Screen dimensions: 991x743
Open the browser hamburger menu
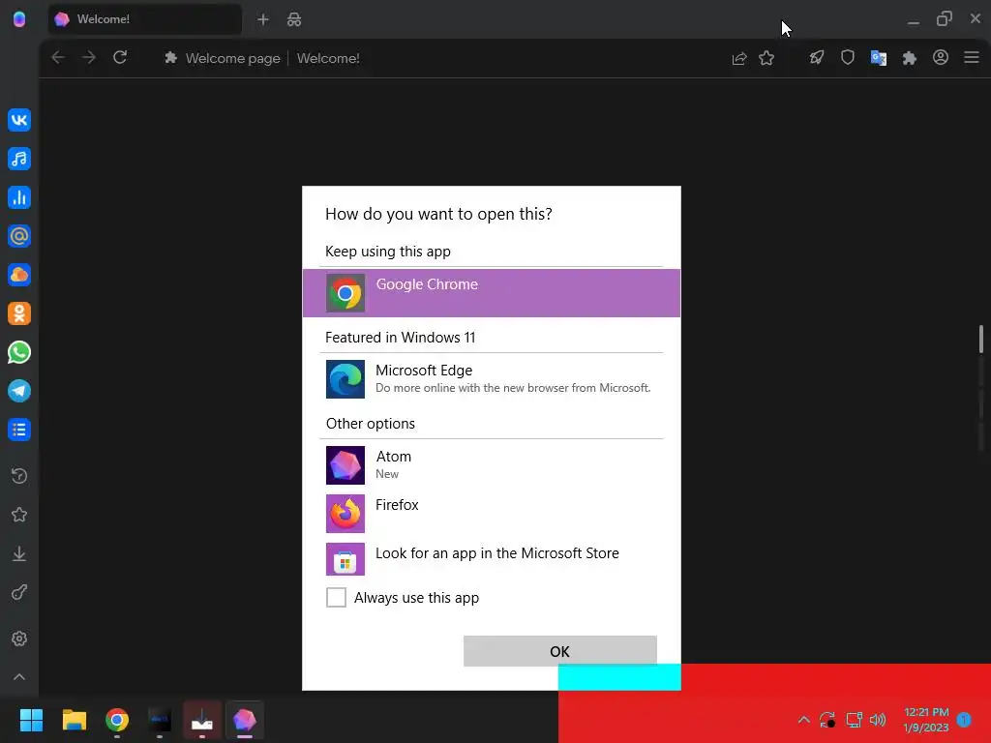pyautogui.click(x=972, y=57)
